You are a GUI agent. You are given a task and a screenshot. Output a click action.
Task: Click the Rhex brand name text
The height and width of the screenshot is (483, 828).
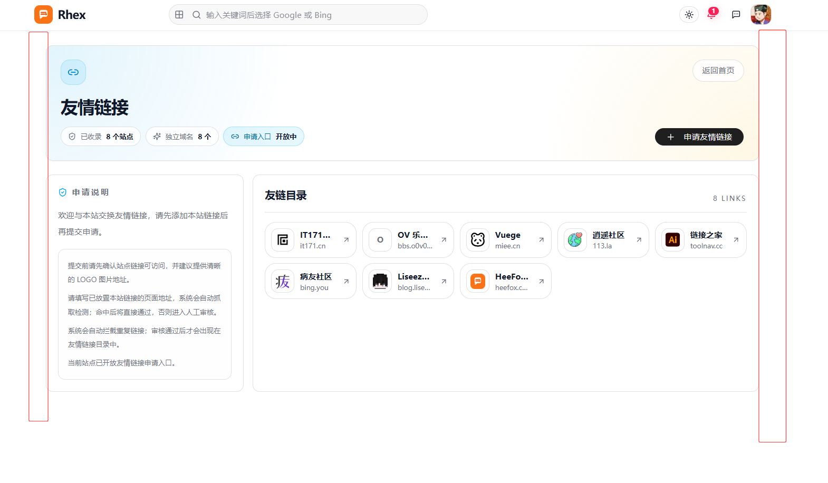(x=72, y=15)
